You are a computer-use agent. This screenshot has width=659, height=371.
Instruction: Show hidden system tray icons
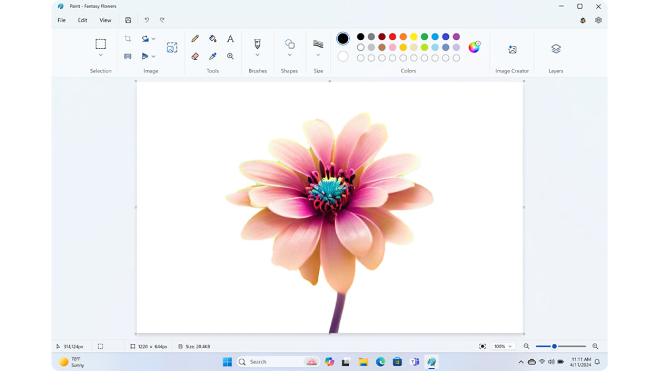click(x=521, y=362)
